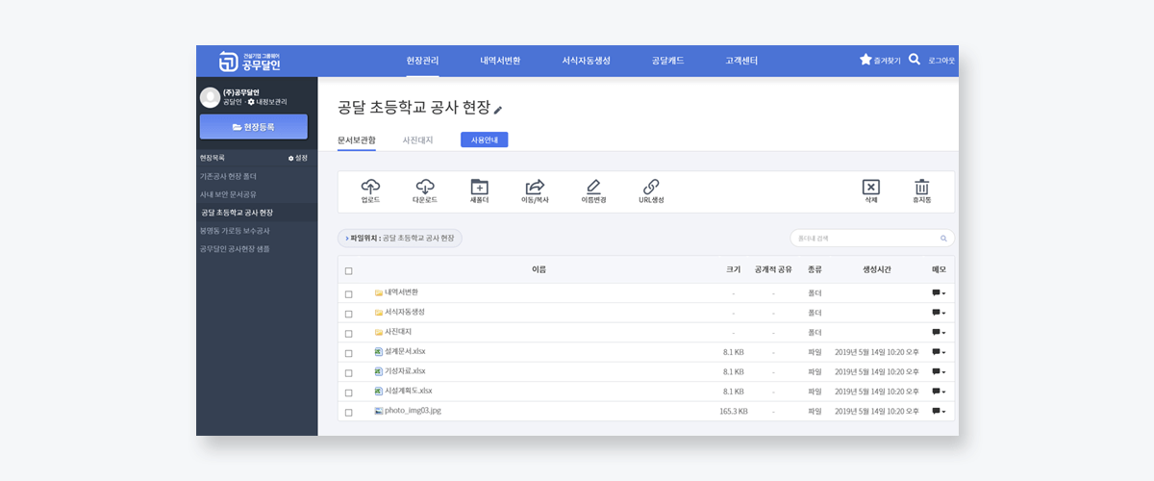The width and height of the screenshot is (1154, 481).
Task: Open the 현장관리 top menu
Action: [422, 61]
